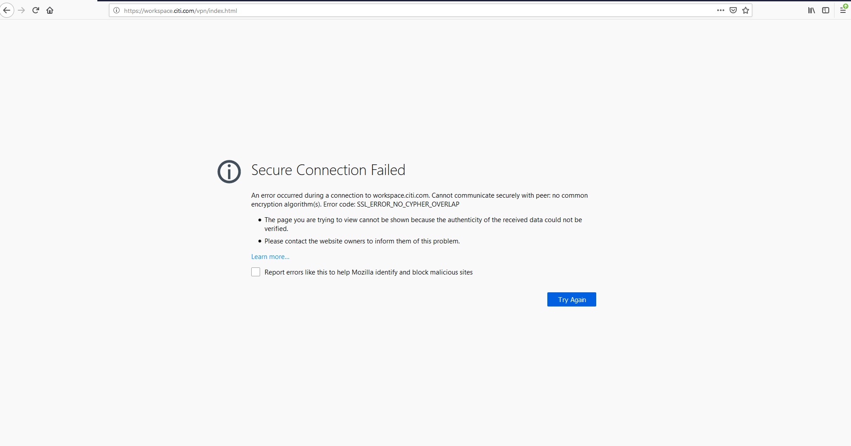Open the page actions menu
Image resolution: width=851 pixels, height=446 pixels.
[721, 10]
